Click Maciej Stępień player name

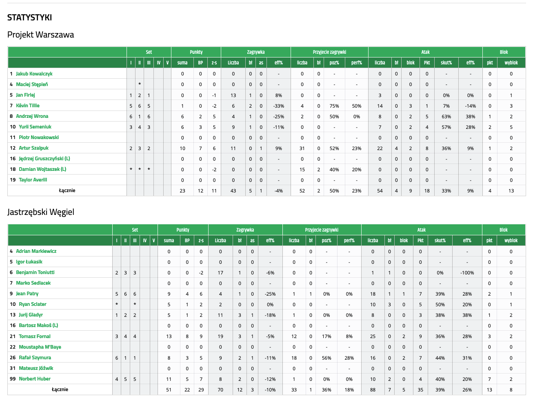click(32, 84)
